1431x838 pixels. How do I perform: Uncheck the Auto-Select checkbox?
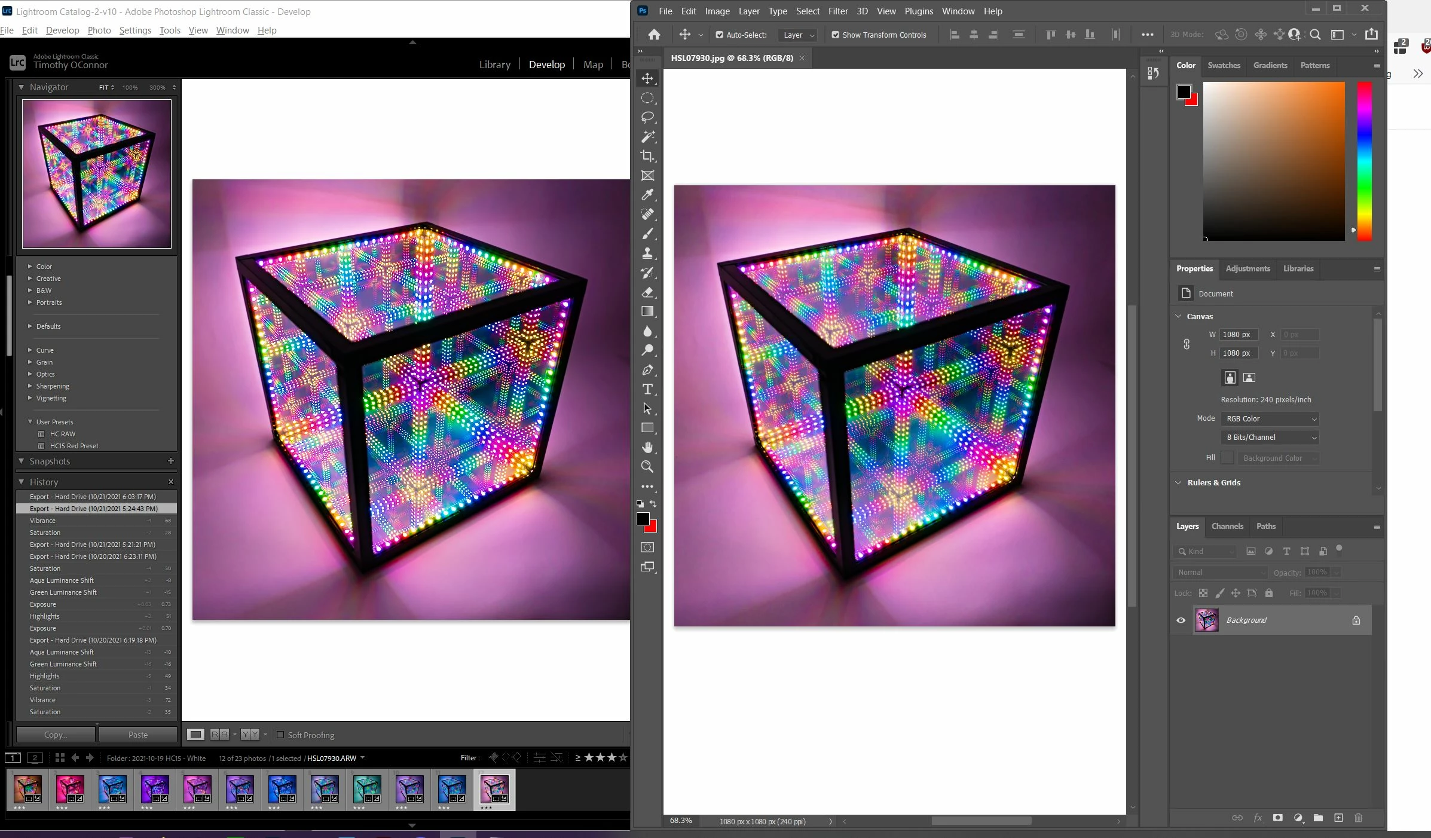coord(720,35)
